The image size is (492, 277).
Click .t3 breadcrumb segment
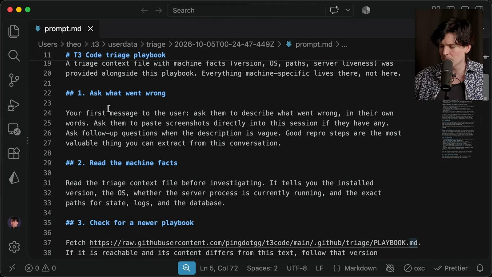click(x=95, y=44)
